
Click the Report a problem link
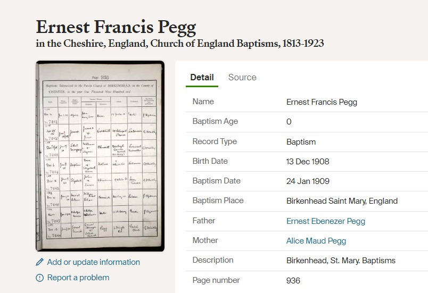[78, 278]
